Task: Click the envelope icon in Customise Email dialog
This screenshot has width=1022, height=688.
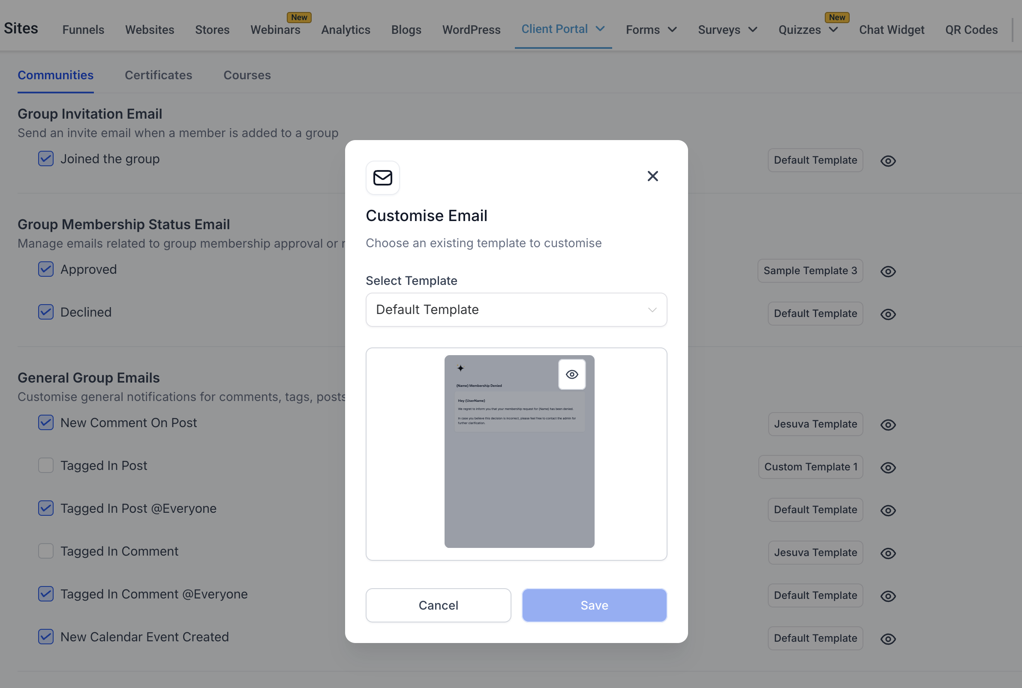Action: (x=382, y=178)
